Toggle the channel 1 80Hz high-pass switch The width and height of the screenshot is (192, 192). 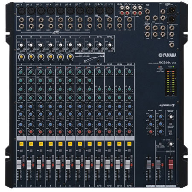[x=23, y=51]
